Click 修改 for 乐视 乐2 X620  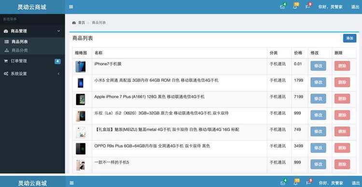click(x=318, y=115)
